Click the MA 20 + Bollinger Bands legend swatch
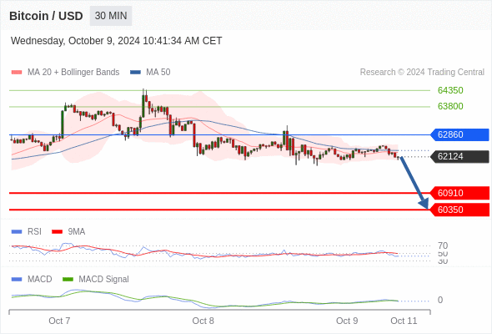This screenshot has width=492, height=334. 17,73
